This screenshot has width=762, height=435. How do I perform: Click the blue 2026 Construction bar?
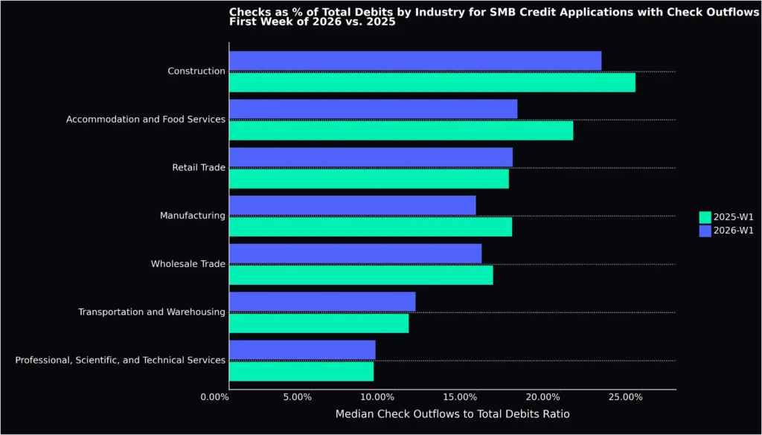point(415,61)
